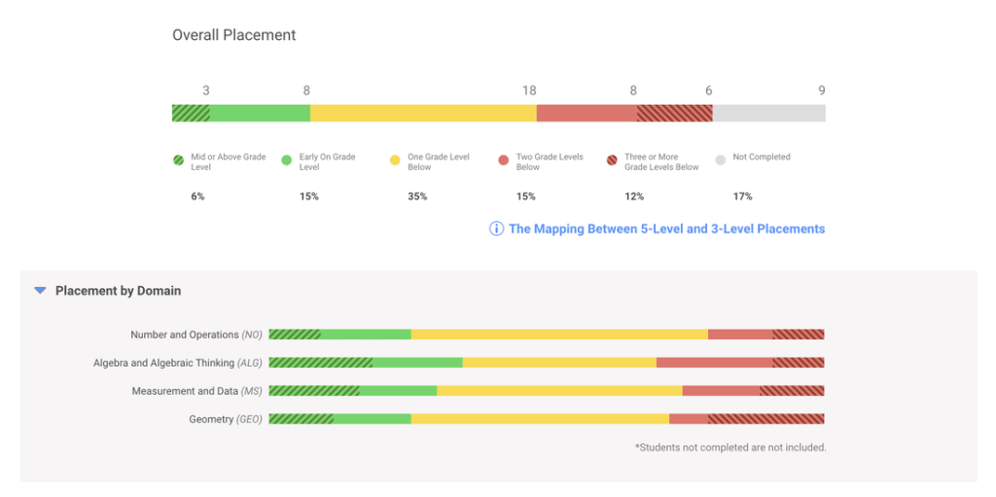Click the hatched green segment in the Algebra bar

(x=320, y=363)
